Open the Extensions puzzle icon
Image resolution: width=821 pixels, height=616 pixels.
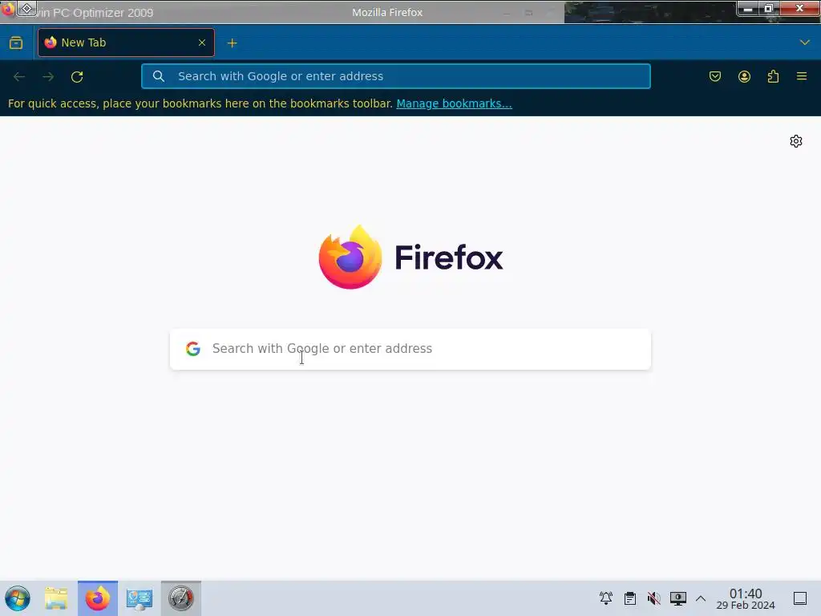(x=773, y=76)
